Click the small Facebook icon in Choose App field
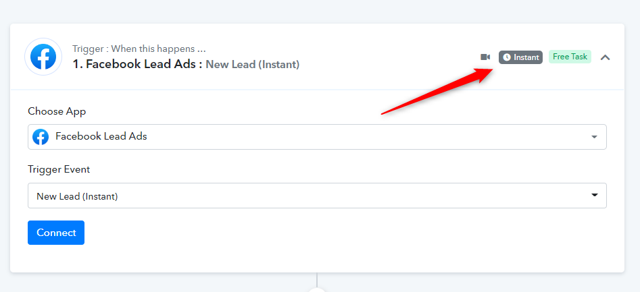This screenshot has height=292, width=640. 41,137
